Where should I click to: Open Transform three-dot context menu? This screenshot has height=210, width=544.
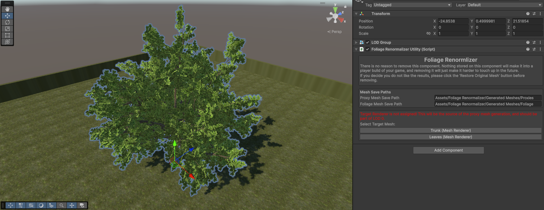point(540,14)
